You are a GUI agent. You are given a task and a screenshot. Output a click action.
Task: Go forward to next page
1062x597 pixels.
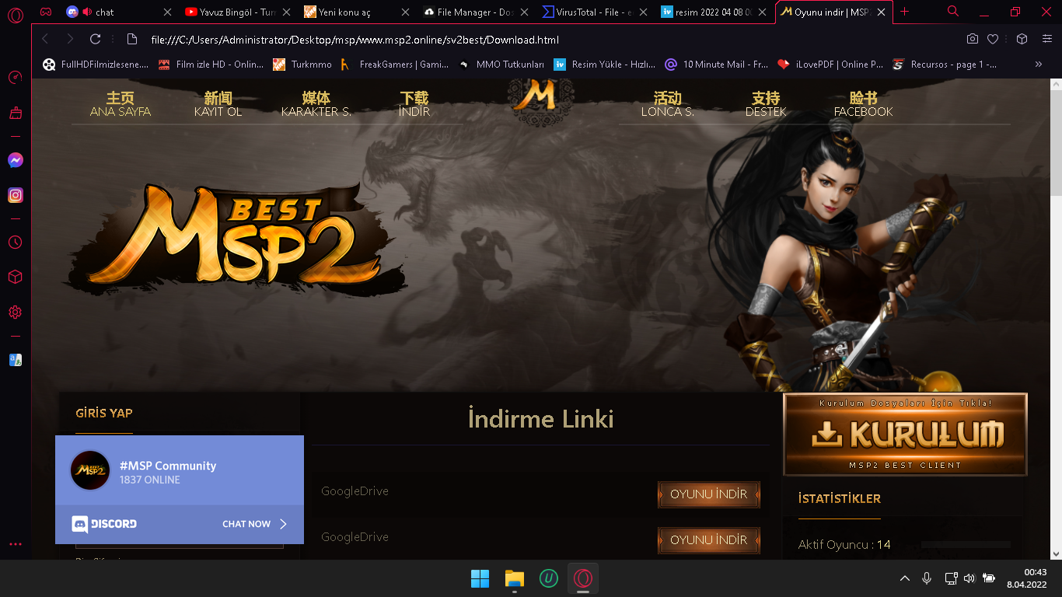click(70, 39)
